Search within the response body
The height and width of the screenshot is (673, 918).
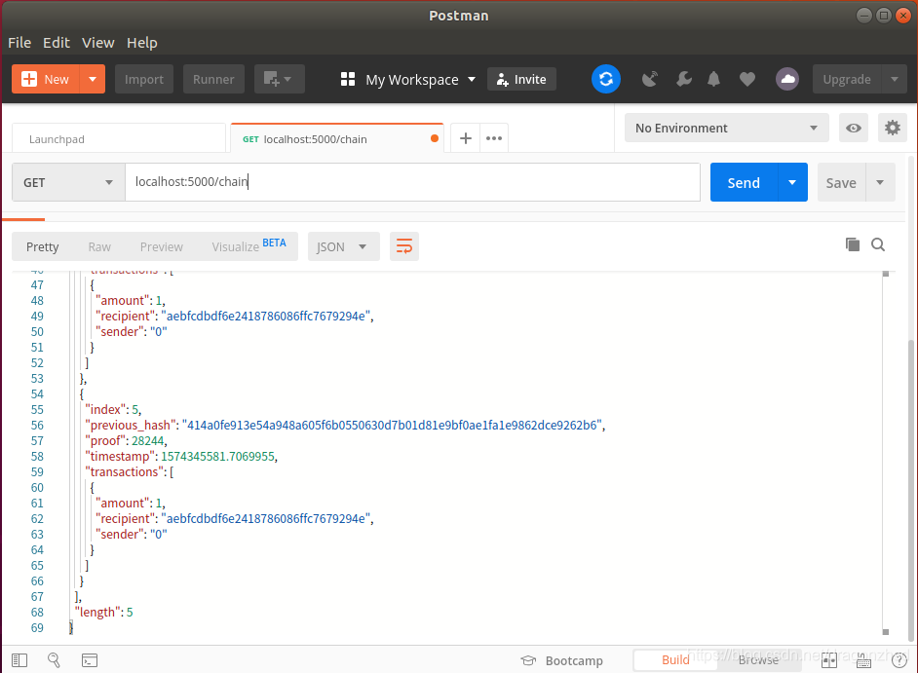click(878, 244)
